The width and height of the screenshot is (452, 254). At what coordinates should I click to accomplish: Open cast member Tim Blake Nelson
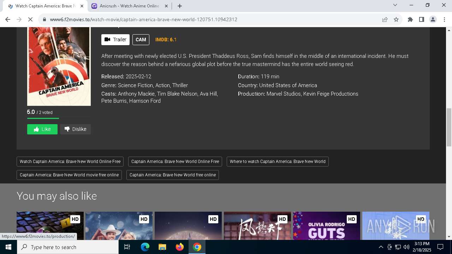[177, 94]
